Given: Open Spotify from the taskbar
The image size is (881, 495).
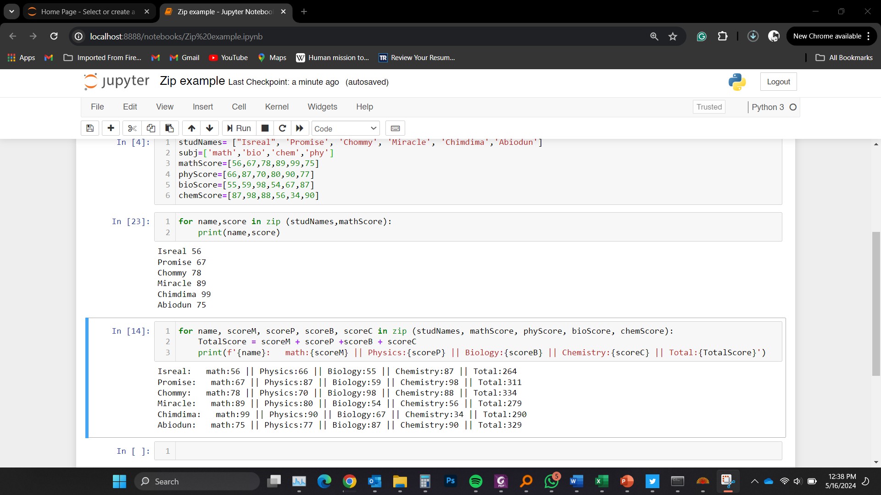Looking at the screenshot, I should point(476,481).
